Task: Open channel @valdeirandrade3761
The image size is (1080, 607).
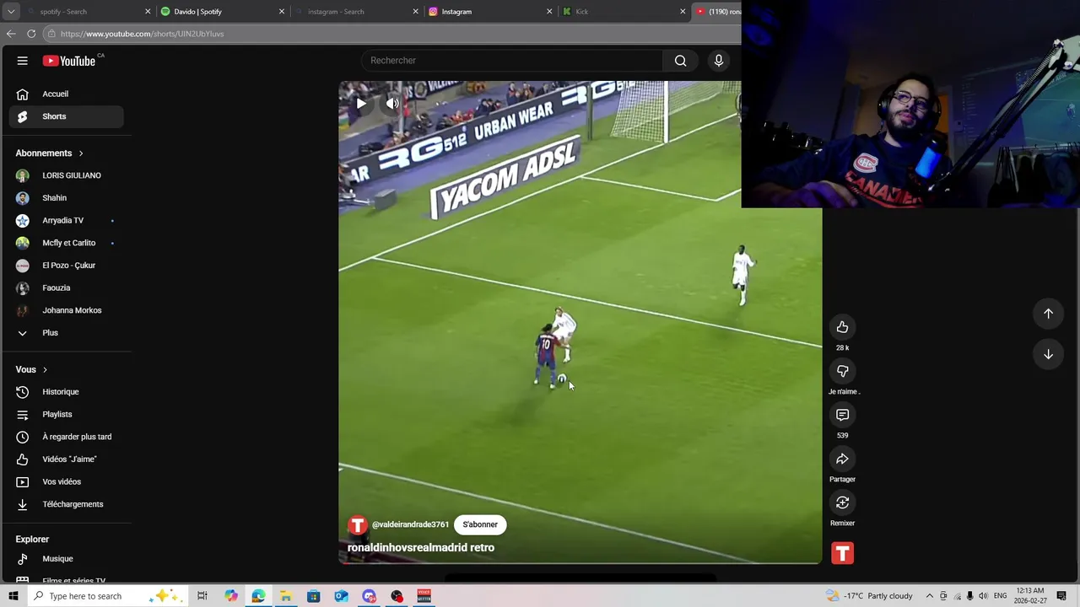Action: (x=410, y=524)
